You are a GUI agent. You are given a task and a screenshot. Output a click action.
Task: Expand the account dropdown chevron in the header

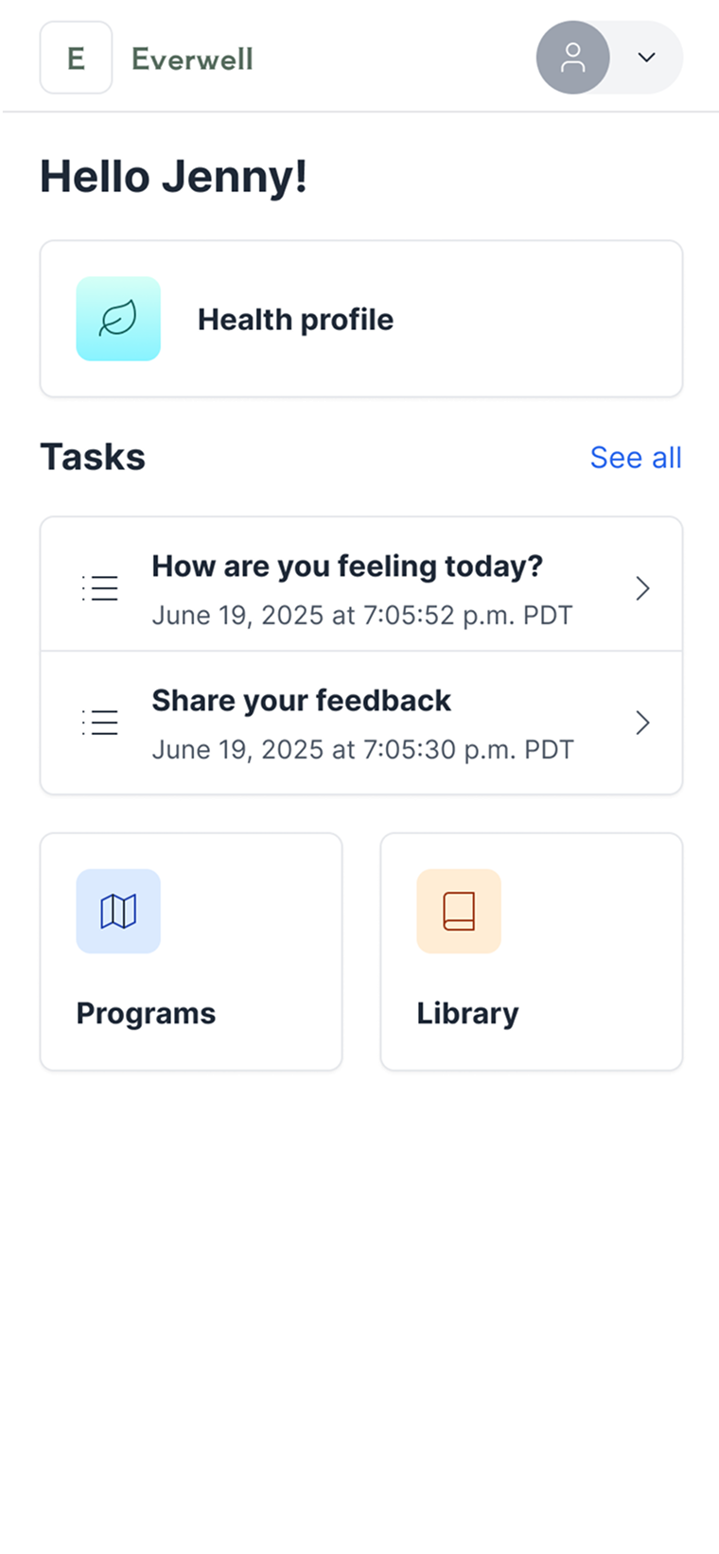pos(647,58)
